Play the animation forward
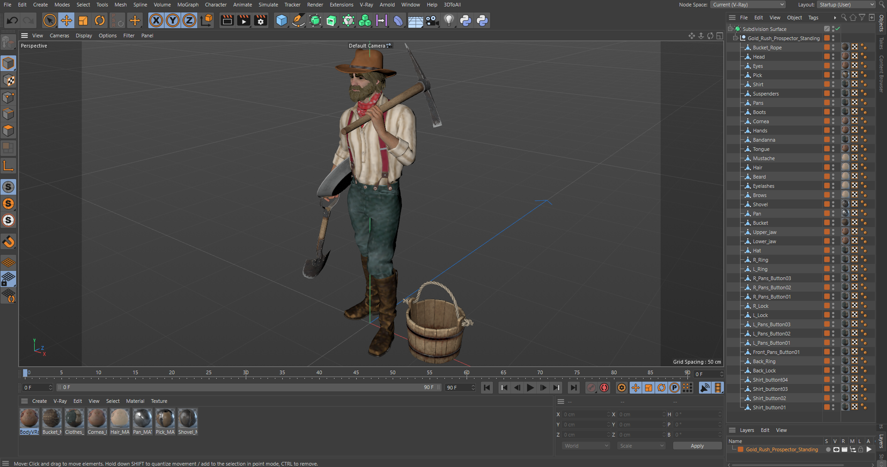Screen dimensions: 887x467 [x=530, y=388]
